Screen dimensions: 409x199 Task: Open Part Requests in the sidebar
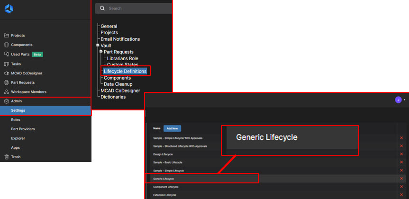[23, 82]
